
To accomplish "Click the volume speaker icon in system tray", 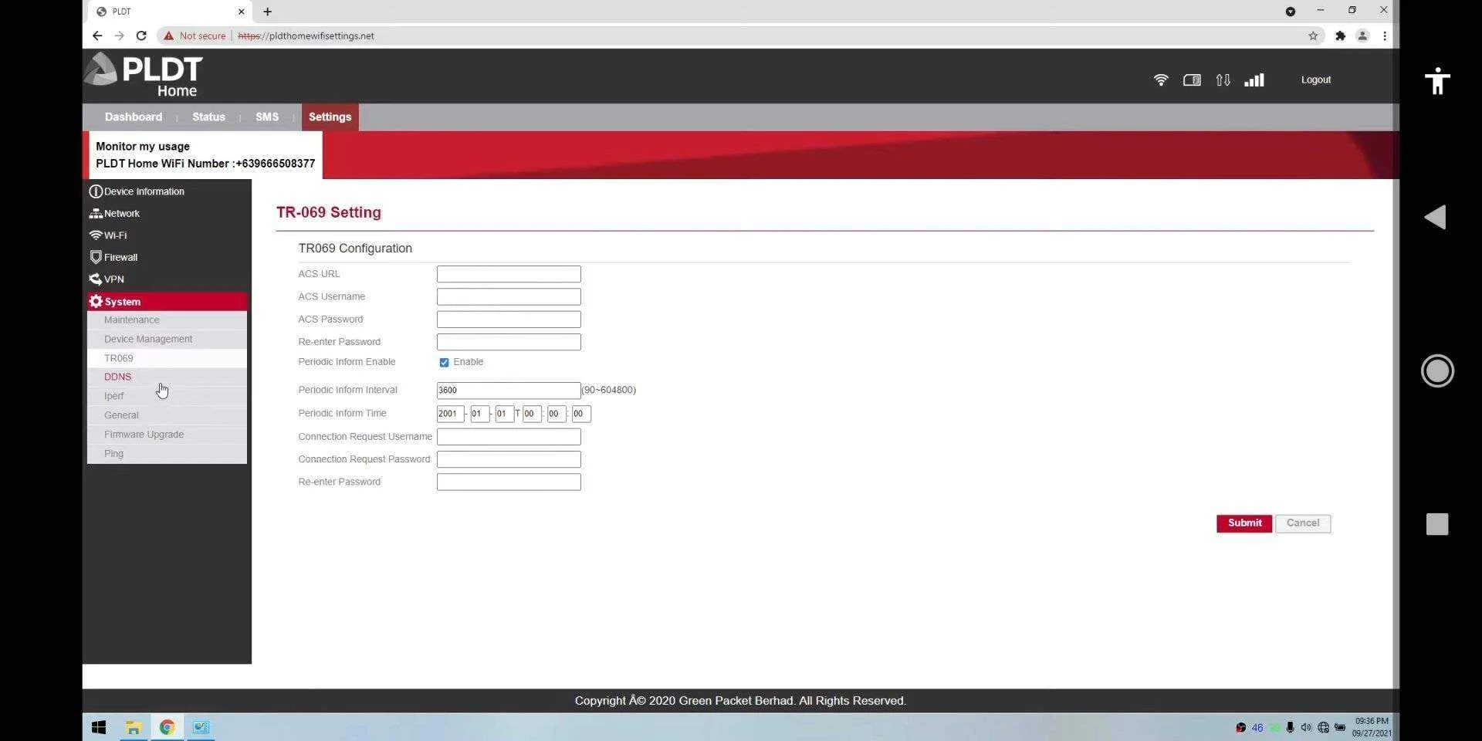I will 1306,727.
